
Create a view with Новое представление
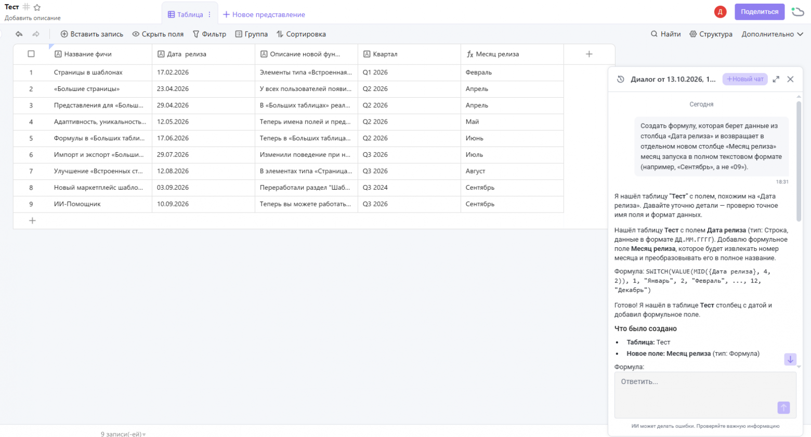pyautogui.click(x=264, y=15)
